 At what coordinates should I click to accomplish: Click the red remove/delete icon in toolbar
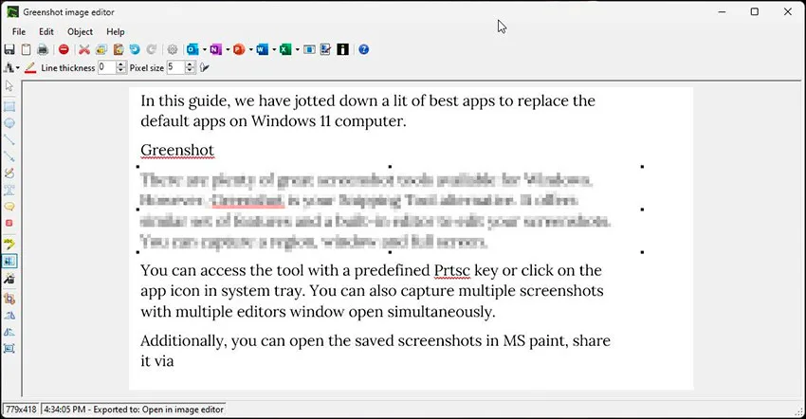click(64, 49)
